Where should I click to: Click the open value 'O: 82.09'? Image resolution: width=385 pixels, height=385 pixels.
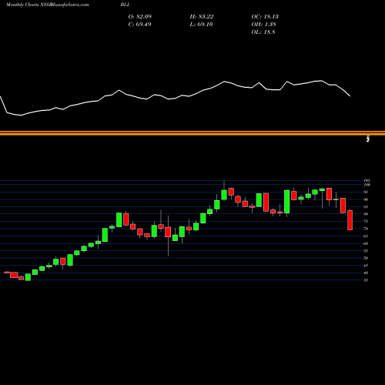(x=140, y=17)
